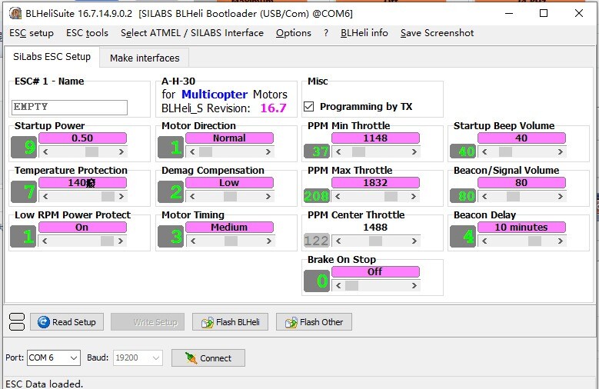Click the green 208 PPM Max Throttle indicator
This screenshot has width=599, height=389.
click(316, 196)
